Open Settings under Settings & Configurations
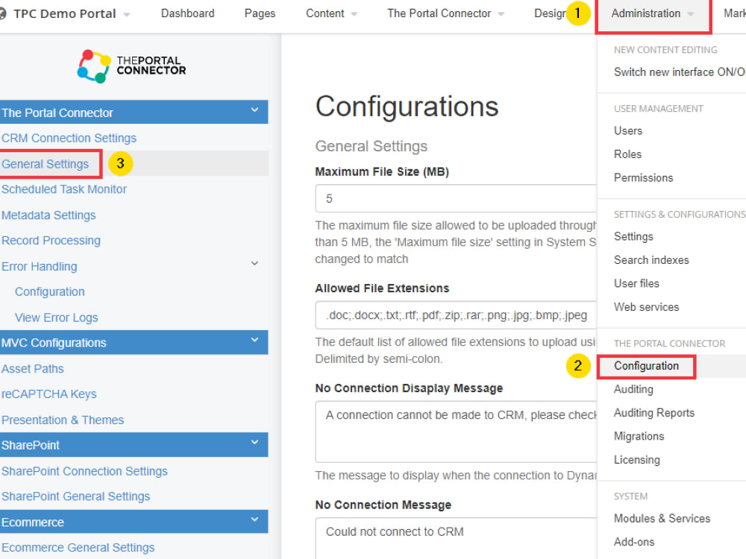Viewport: 746px width, 559px height. (633, 237)
